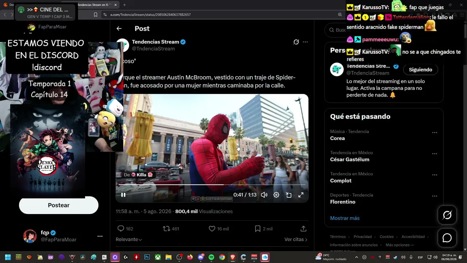Open the Cookies footer link
Screen dimensions: 467x263
(387, 237)
